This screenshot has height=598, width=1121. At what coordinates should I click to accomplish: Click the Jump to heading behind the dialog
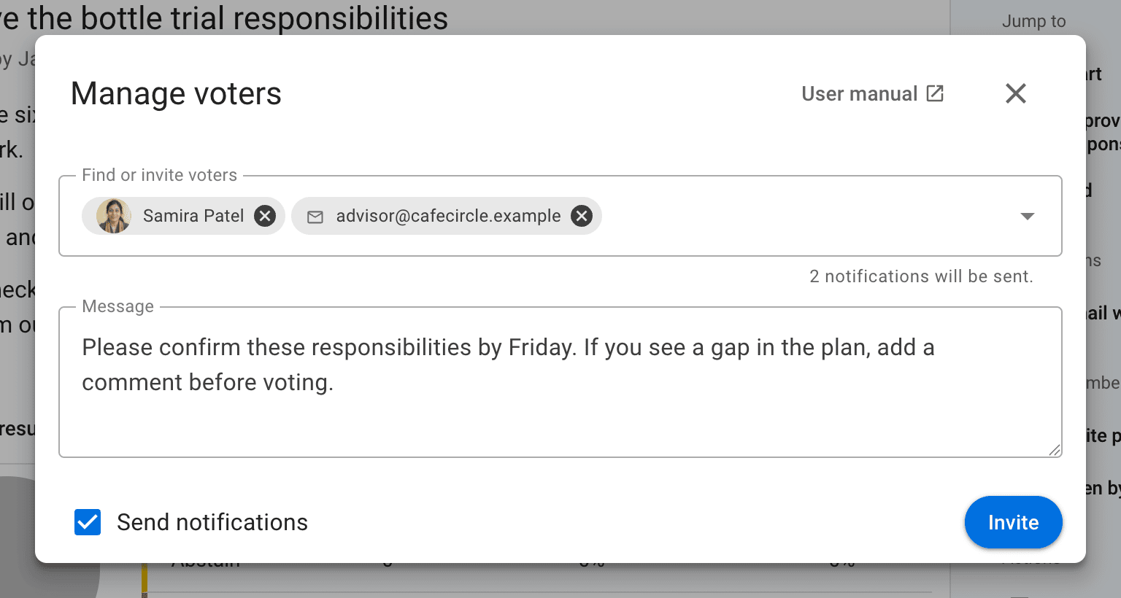(1033, 21)
